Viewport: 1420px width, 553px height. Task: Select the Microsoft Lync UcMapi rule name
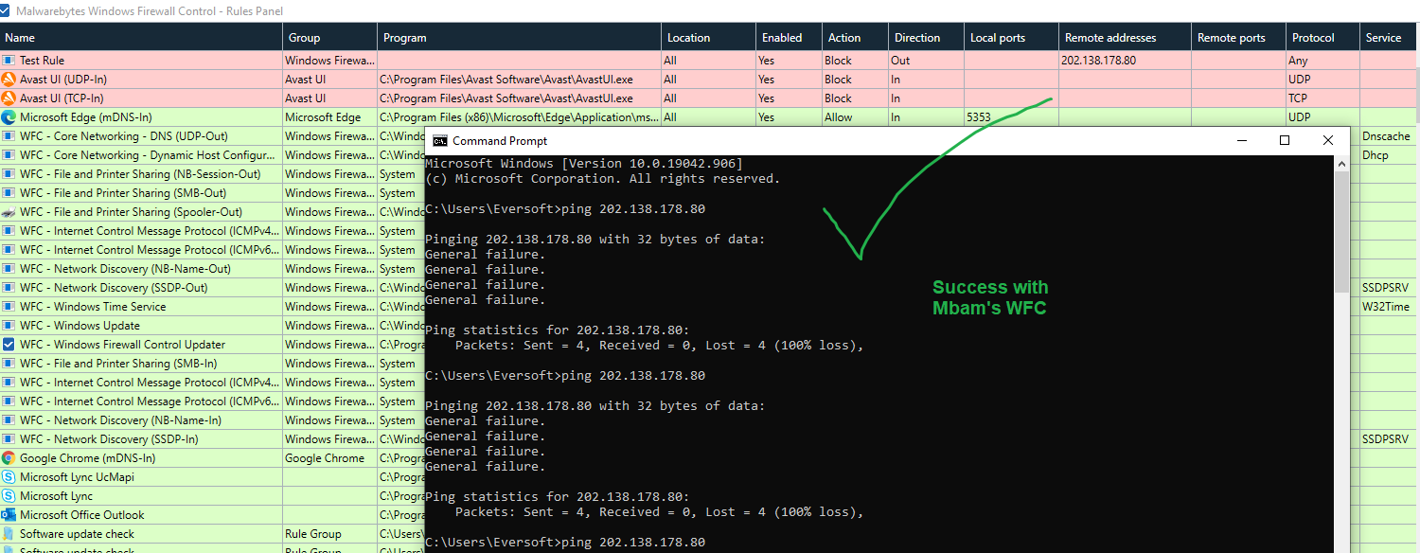pos(77,477)
